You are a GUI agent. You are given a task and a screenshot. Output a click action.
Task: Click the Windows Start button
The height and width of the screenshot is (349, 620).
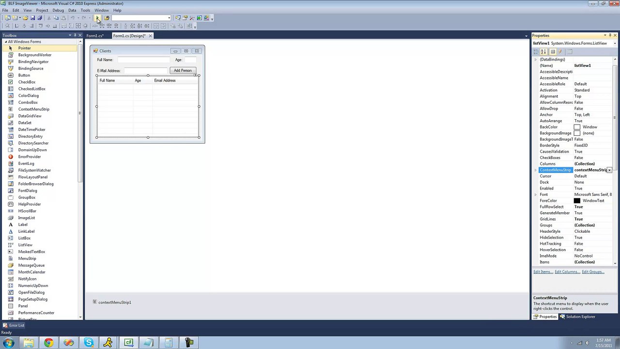(x=9, y=343)
